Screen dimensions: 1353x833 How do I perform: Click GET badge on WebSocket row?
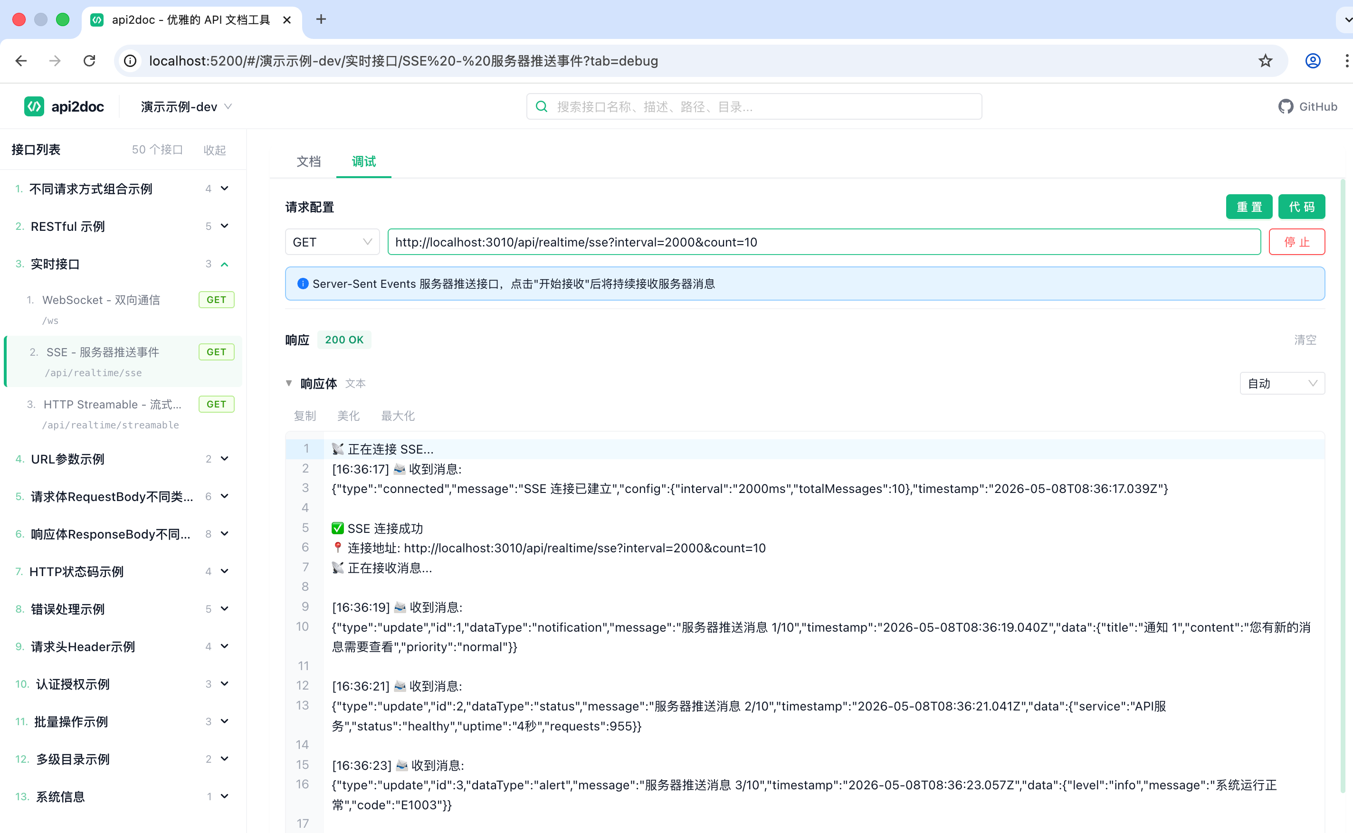[217, 300]
